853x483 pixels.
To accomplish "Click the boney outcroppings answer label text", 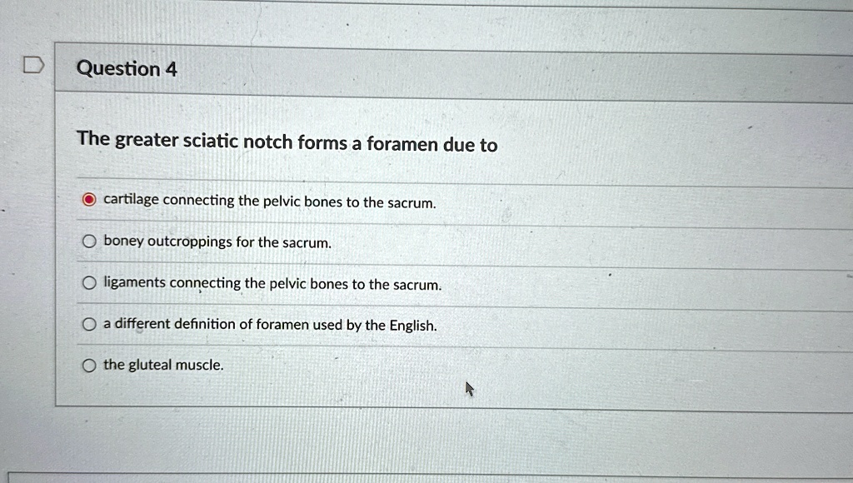I will point(218,242).
